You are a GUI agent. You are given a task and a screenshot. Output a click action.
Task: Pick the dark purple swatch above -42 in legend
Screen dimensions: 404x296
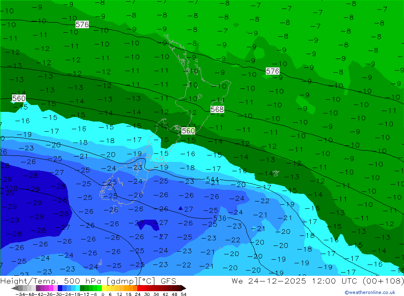pyautogui.click(x=38, y=288)
